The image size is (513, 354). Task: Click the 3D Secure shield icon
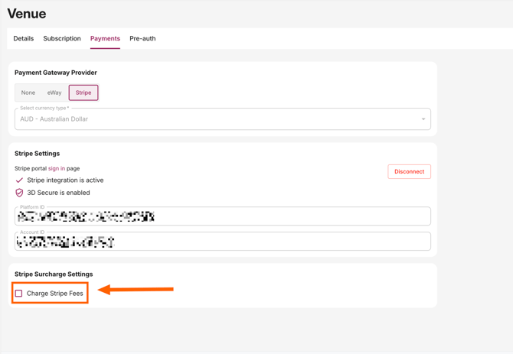(x=19, y=193)
